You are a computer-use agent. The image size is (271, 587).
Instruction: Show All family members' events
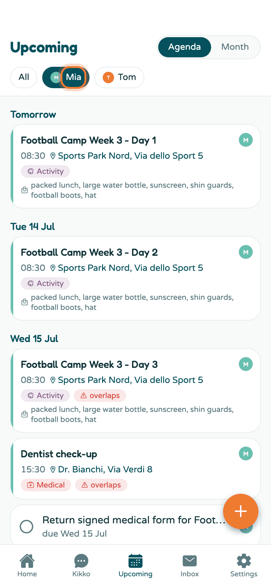24,77
